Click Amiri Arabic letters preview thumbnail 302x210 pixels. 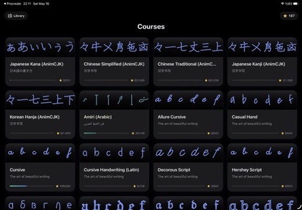(114, 100)
